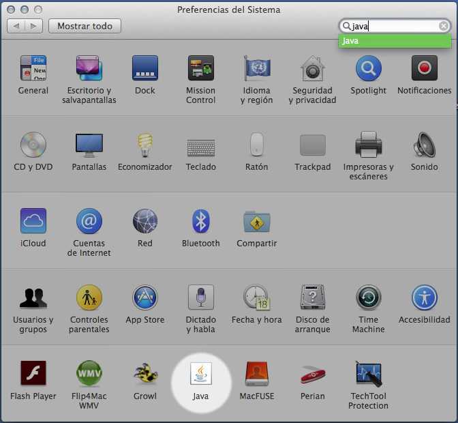This screenshot has height=423, width=458.
Task: Clear the search field text
Action: (x=444, y=26)
